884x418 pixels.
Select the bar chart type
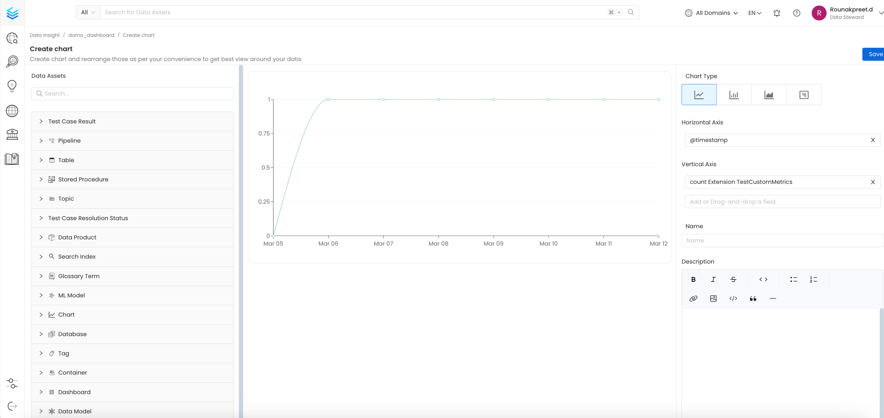pos(734,94)
